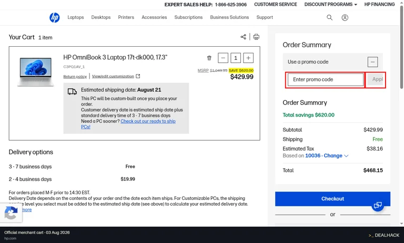Increase quantity with plus button
This screenshot has height=243, width=404.
point(248,58)
